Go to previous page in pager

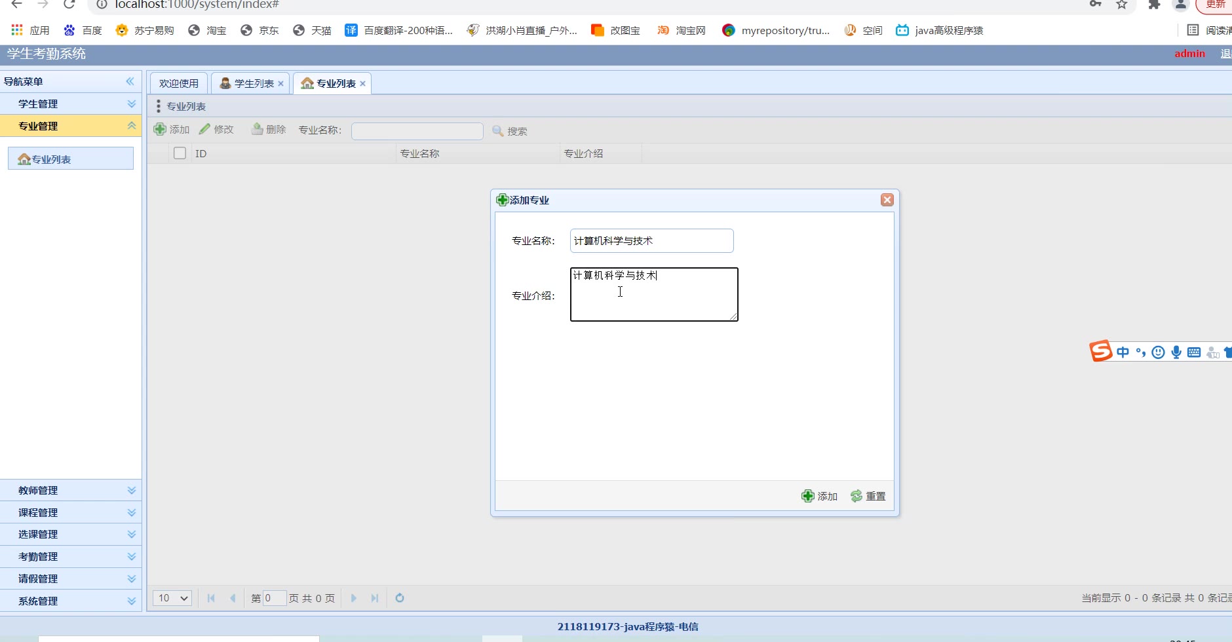pyautogui.click(x=233, y=598)
